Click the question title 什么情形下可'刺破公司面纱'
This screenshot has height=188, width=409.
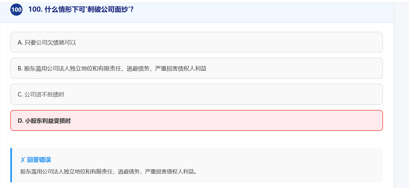(81, 9)
